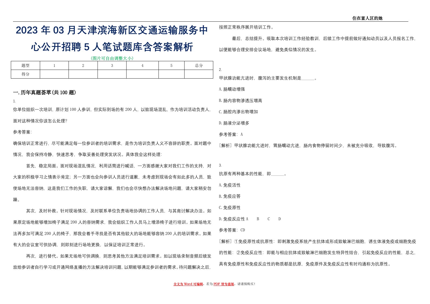Click question text "甲状腺功能亢进时, 腹泻的主要发生机制是"

[x=260, y=78]
